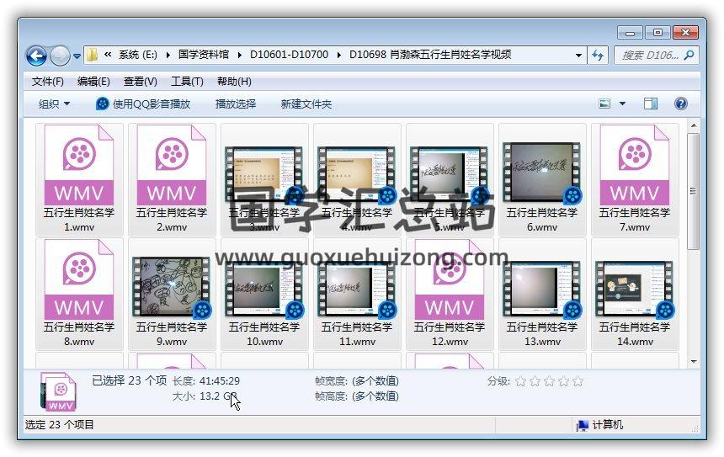The width and height of the screenshot is (724, 457).
Task: Click the 6.wmv file name label
Action: [542, 220]
